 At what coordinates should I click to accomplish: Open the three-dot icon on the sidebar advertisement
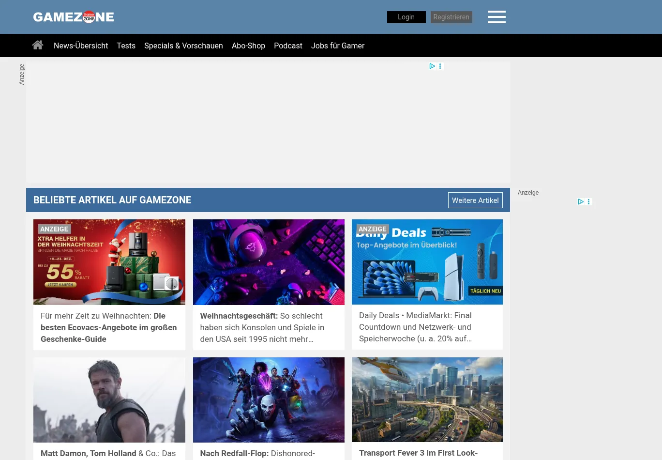tap(588, 201)
